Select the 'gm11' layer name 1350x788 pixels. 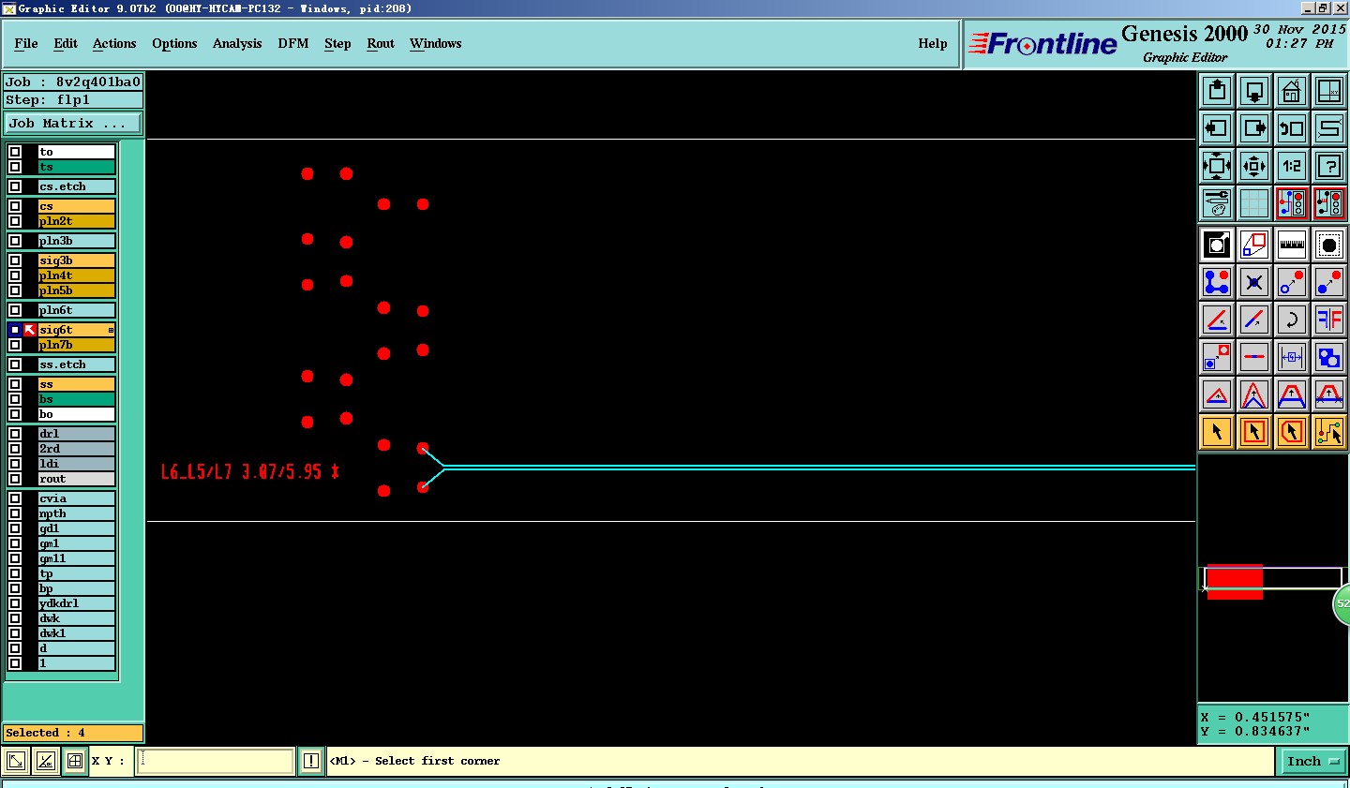click(x=76, y=558)
